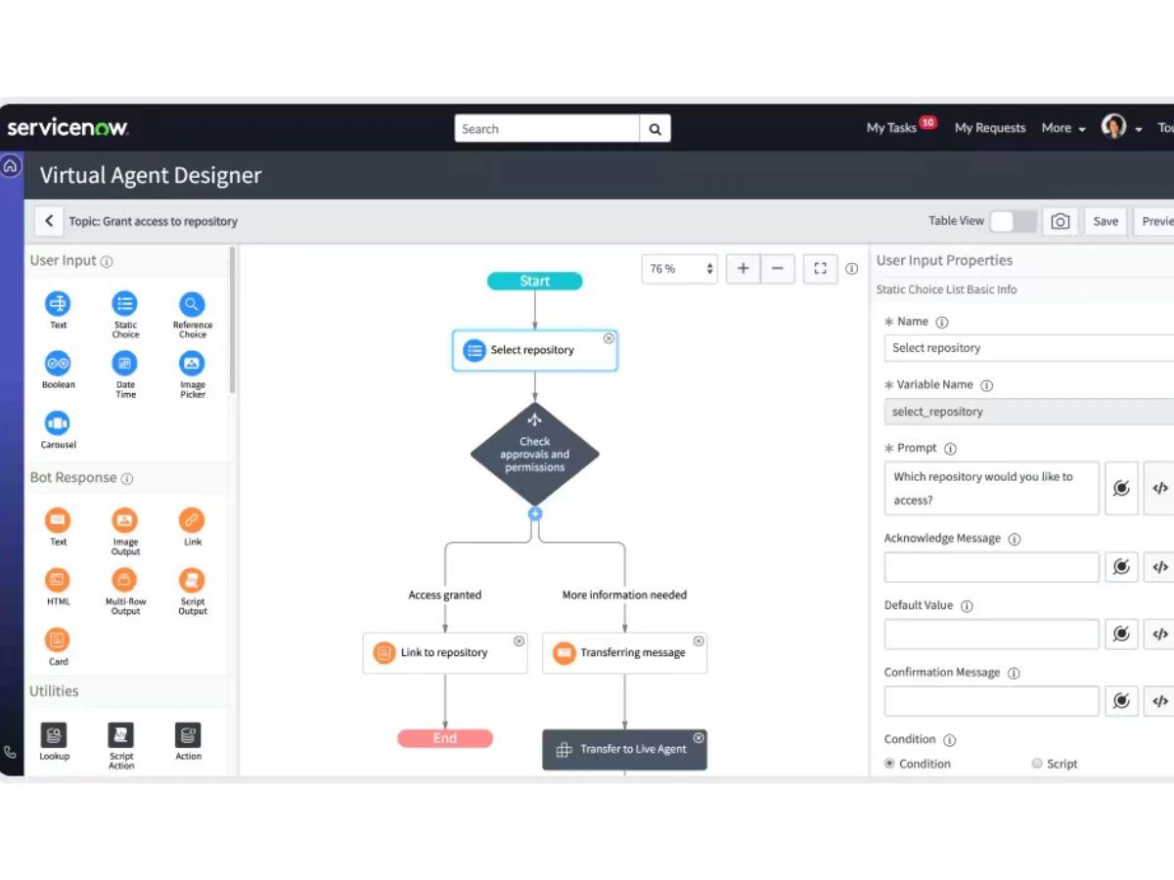This screenshot has width=1174, height=880.
Task: Open the home icon in sidebar
Action: 11,166
